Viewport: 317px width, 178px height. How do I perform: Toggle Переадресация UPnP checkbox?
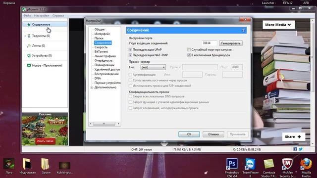click(130, 49)
